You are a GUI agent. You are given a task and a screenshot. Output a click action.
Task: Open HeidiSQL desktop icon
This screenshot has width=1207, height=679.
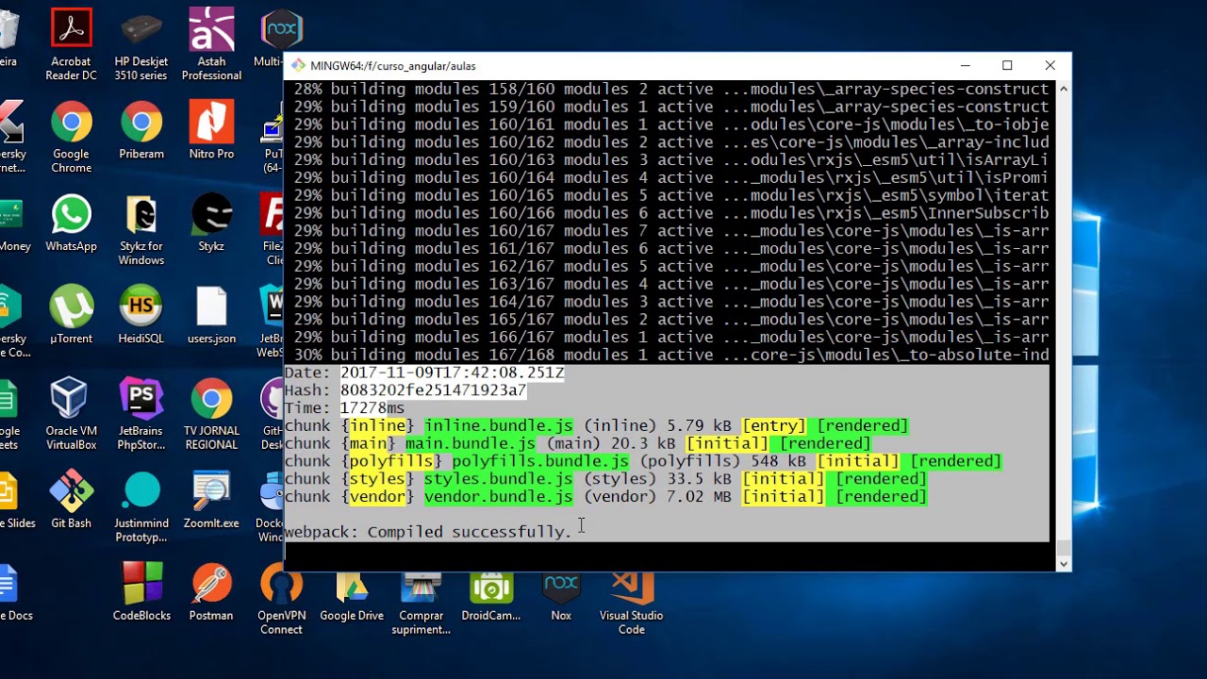pos(141,315)
